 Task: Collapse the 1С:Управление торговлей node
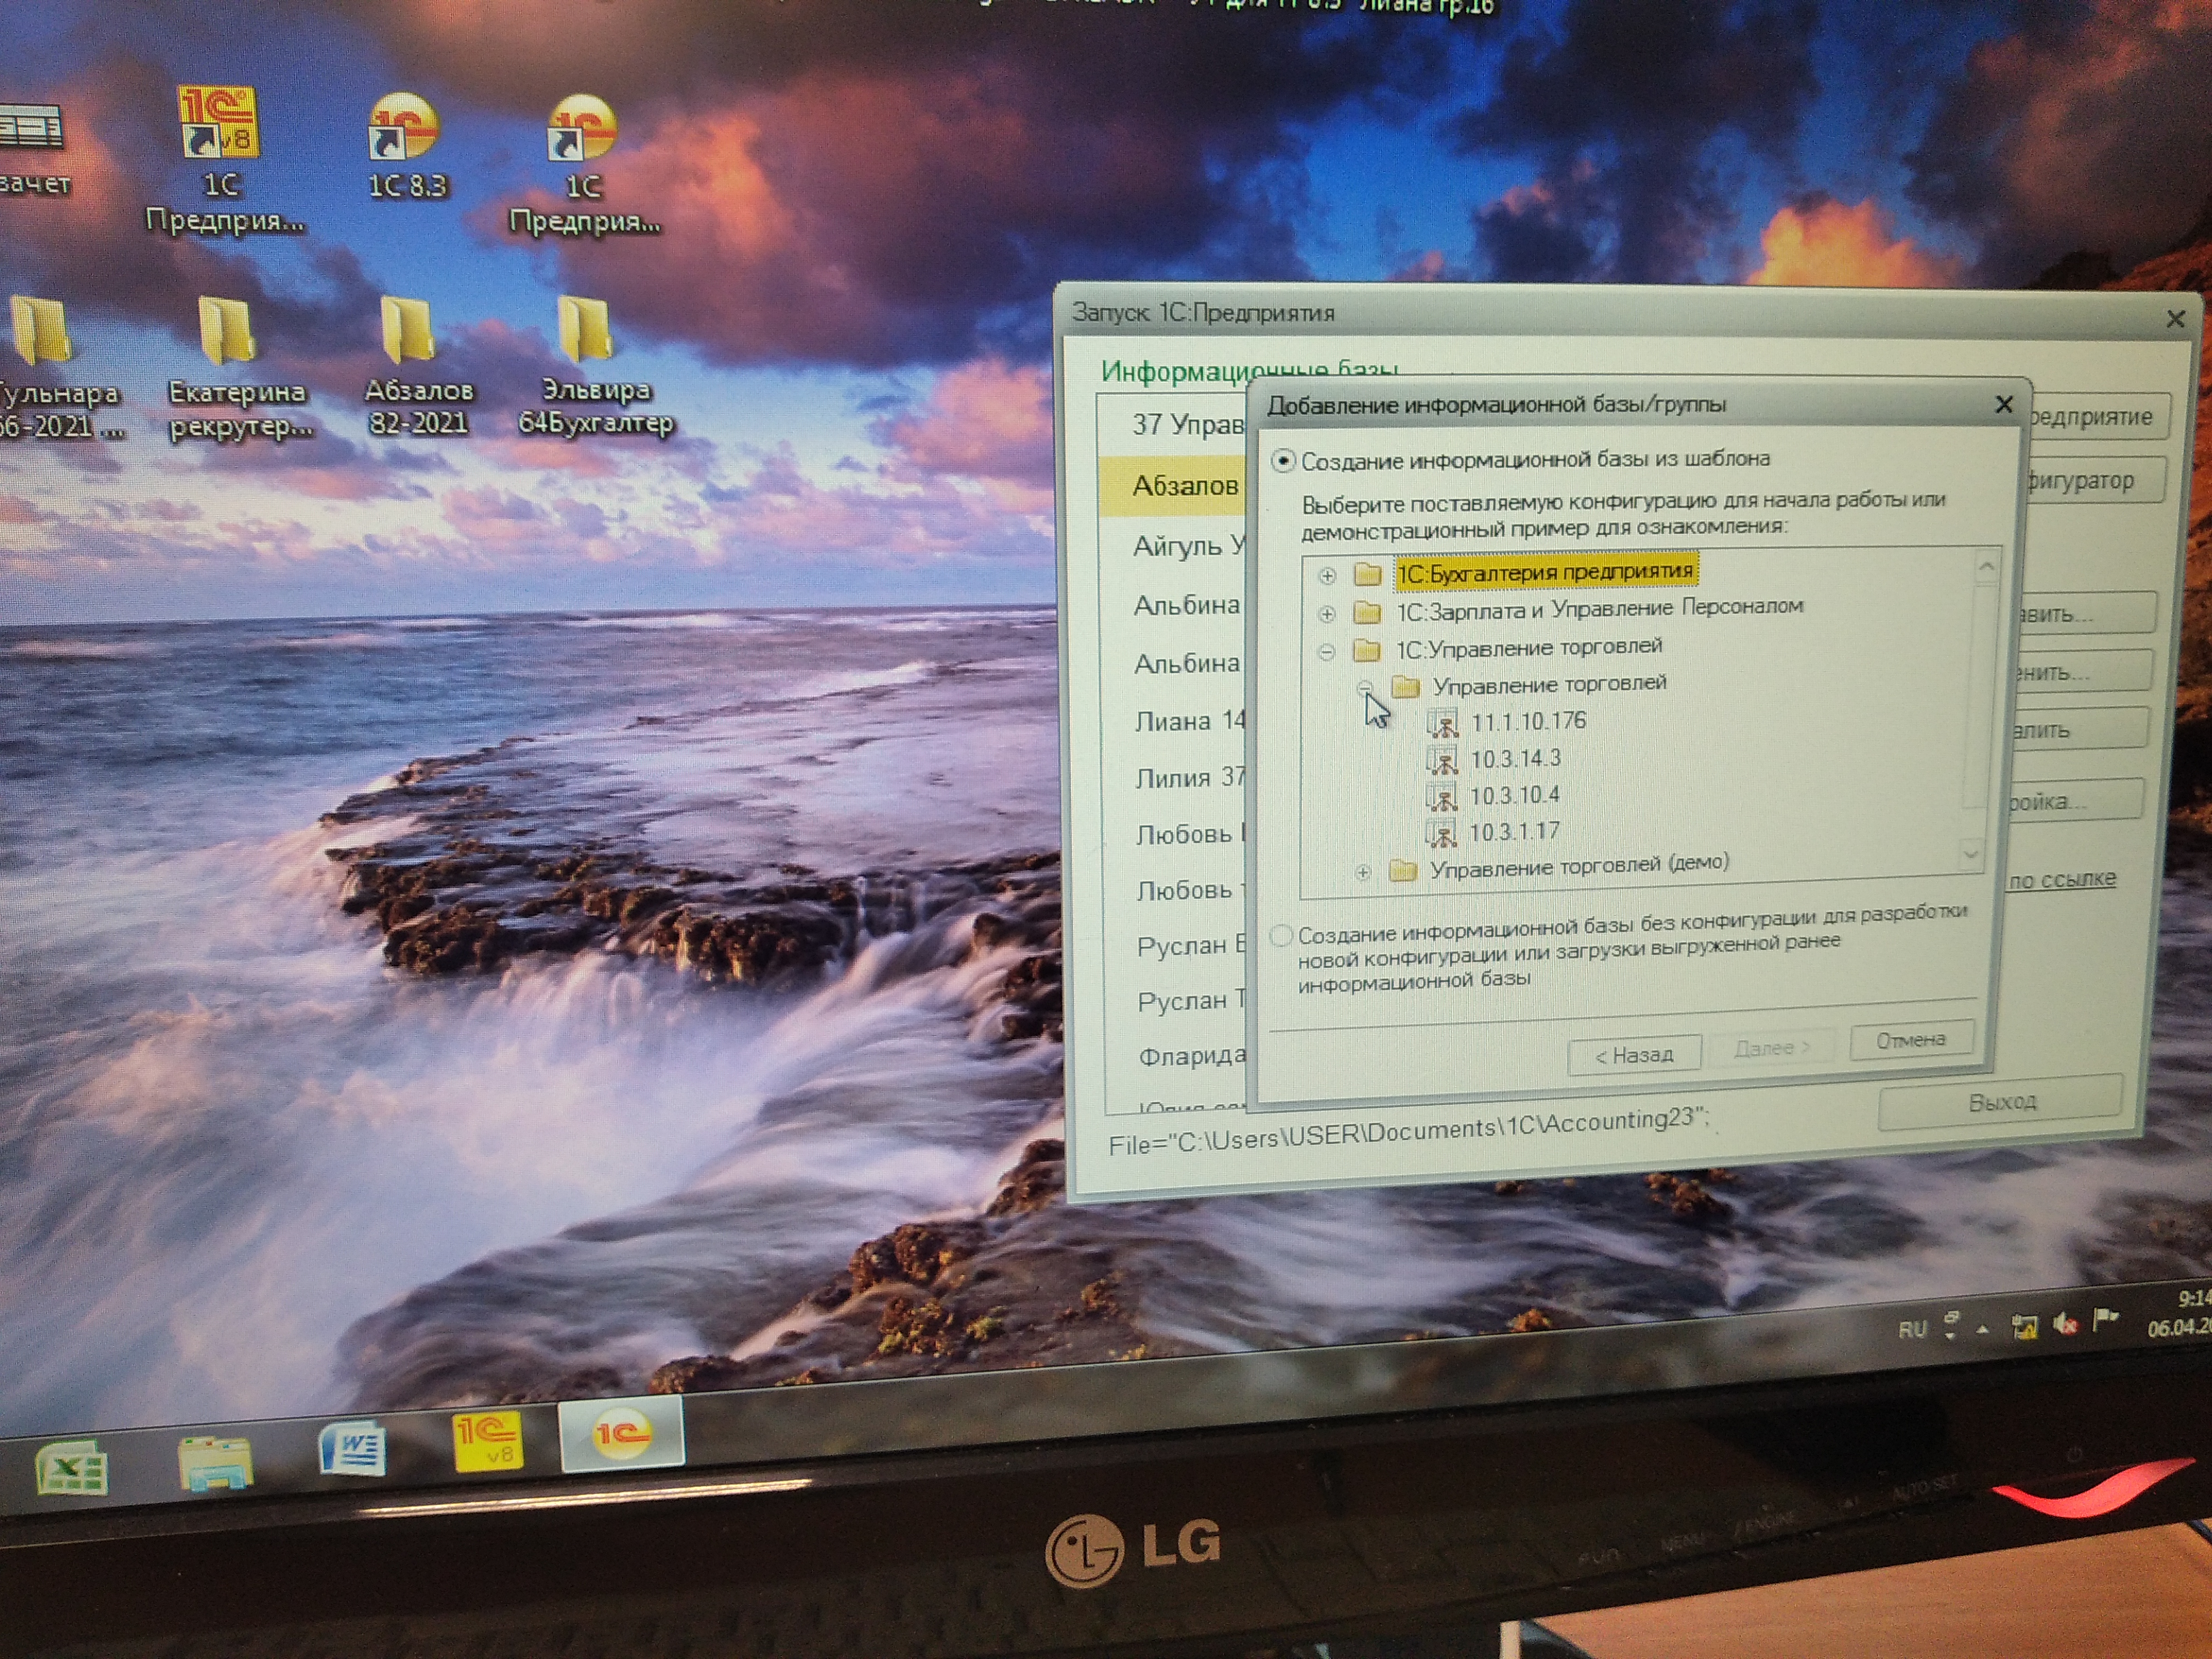pyautogui.click(x=1327, y=653)
